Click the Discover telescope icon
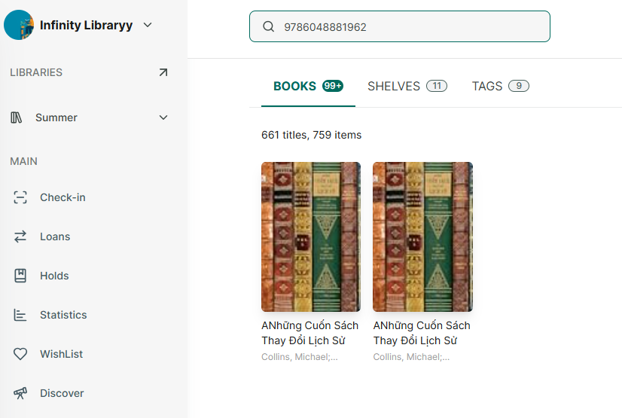The height and width of the screenshot is (418, 622). [x=20, y=393]
